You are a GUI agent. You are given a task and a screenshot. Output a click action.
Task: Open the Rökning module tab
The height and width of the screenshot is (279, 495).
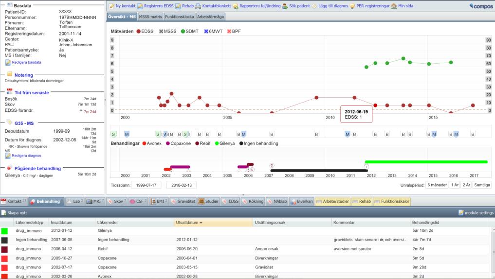(x=253, y=201)
